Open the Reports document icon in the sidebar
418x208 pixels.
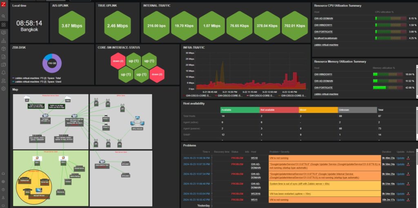pos(3,57)
